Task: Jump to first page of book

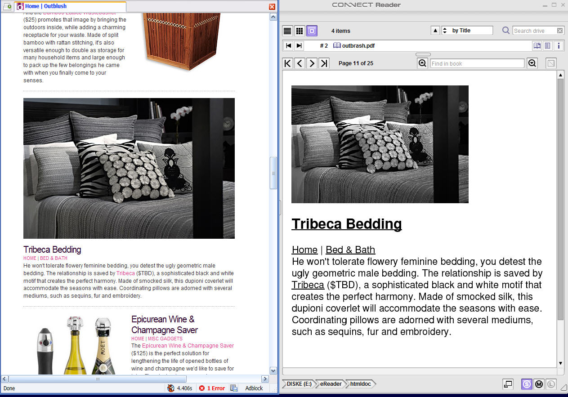Action: point(288,63)
